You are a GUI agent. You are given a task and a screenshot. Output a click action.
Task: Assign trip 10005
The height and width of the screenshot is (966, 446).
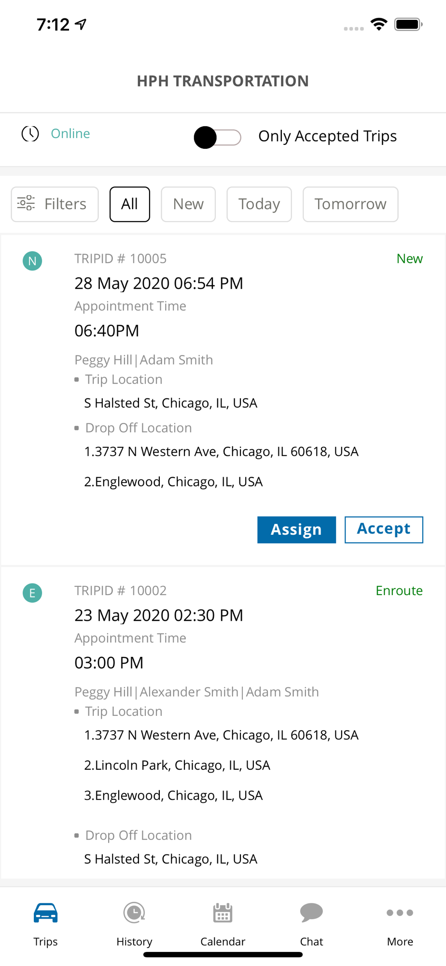coord(296,530)
